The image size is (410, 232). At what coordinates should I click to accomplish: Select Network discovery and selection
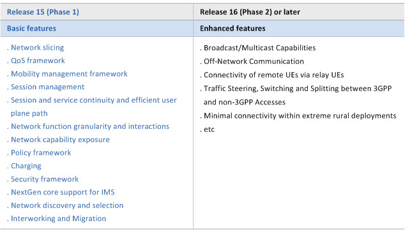coord(67,205)
